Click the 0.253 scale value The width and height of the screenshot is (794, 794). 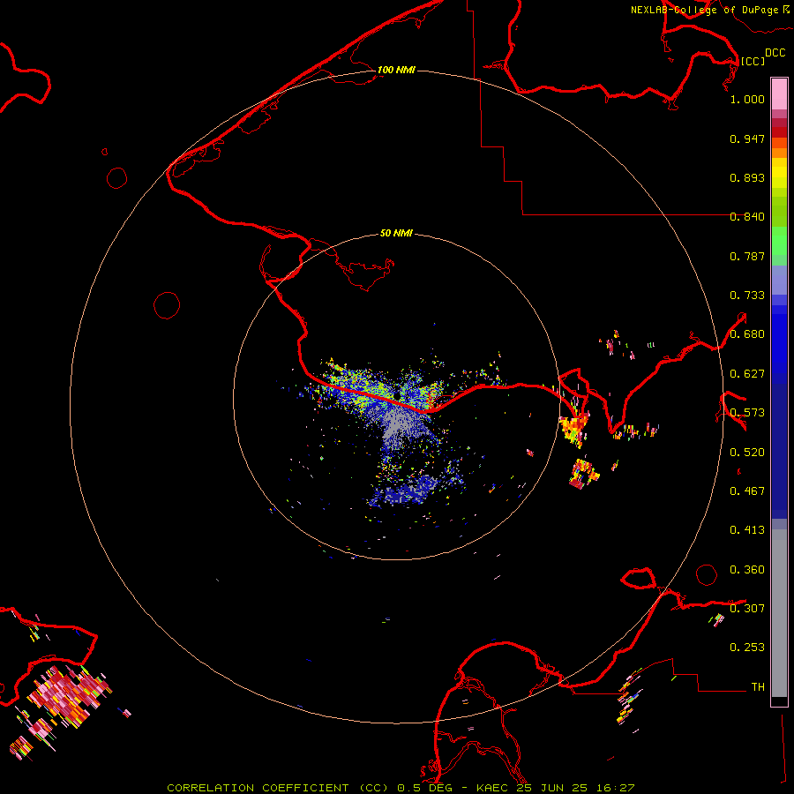pos(747,648)
